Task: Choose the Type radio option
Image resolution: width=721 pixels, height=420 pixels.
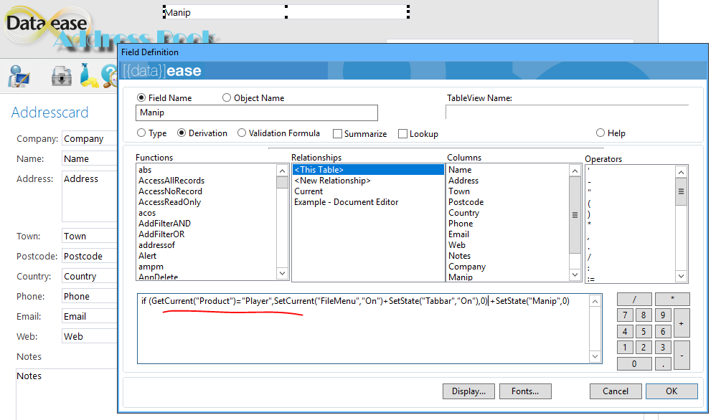Action: click(141, 133)
